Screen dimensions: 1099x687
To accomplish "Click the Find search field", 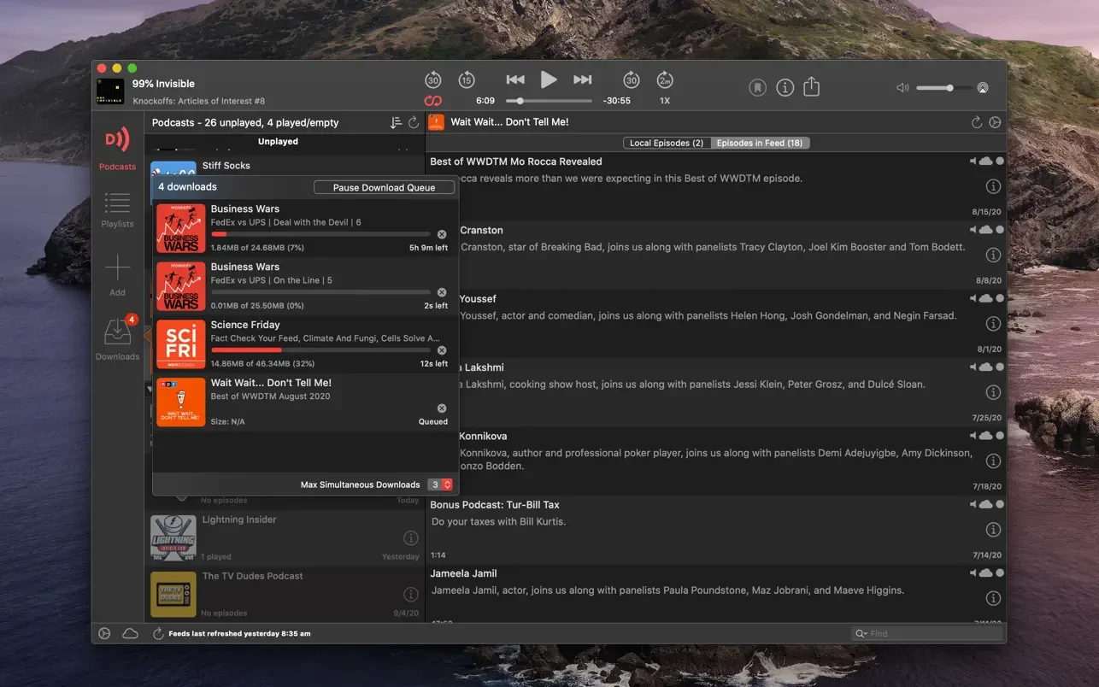I will pos(932,634).
